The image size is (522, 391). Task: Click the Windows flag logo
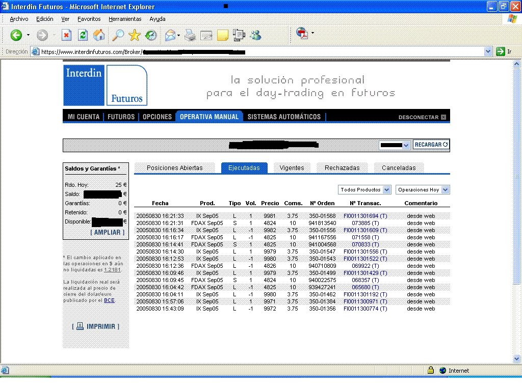[512, 19]
